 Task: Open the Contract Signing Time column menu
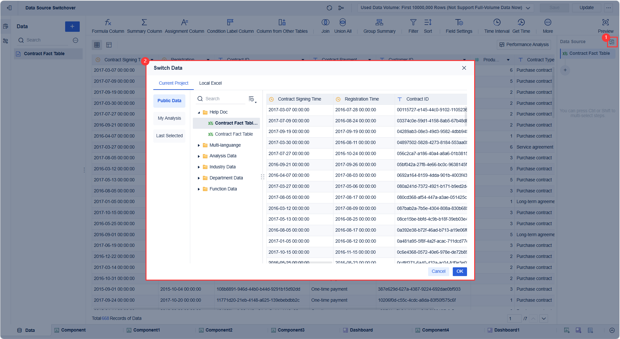pyautogui.click(x=152, y=59)
